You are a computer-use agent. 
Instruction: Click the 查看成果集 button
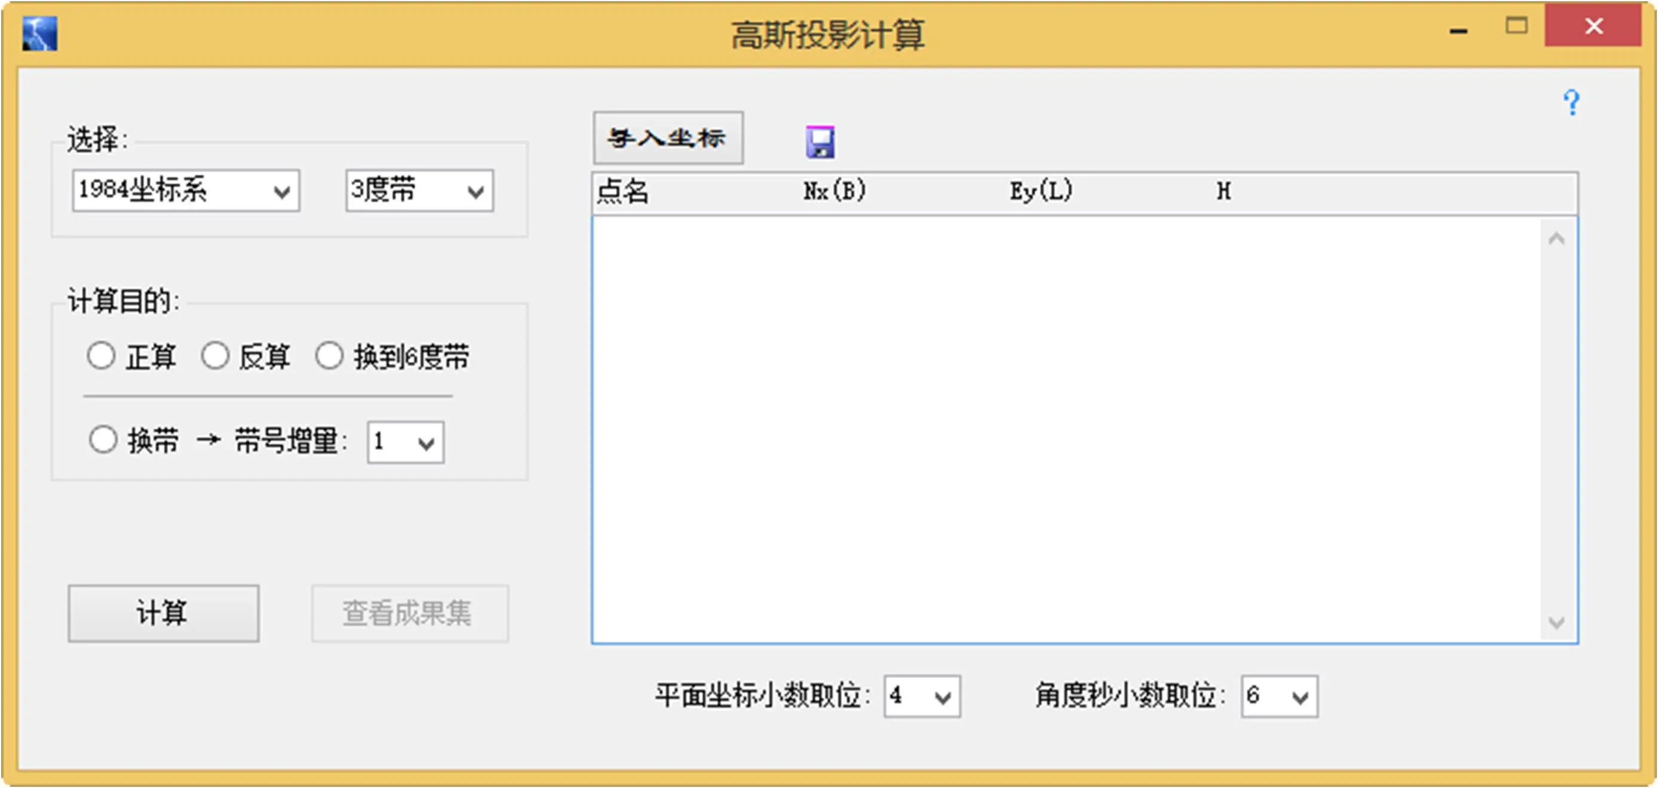pyautogui.click(x=410, y=613)
